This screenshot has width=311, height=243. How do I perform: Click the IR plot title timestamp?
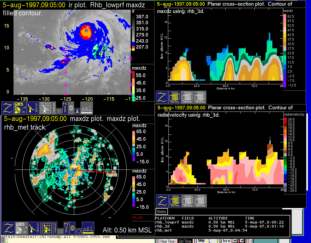tap(34, 5)
